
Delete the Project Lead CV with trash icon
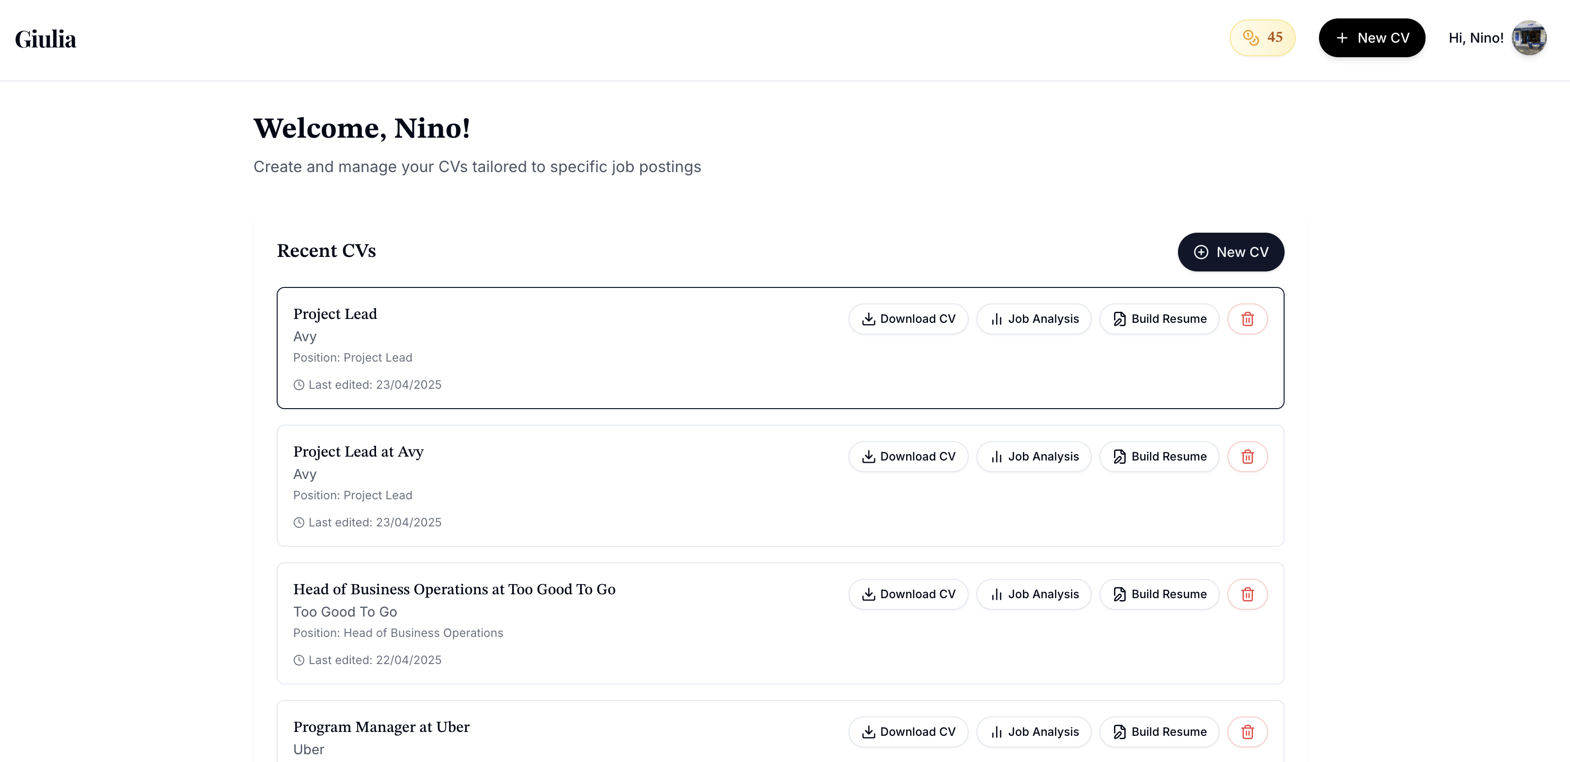[x=1247, y=319]
